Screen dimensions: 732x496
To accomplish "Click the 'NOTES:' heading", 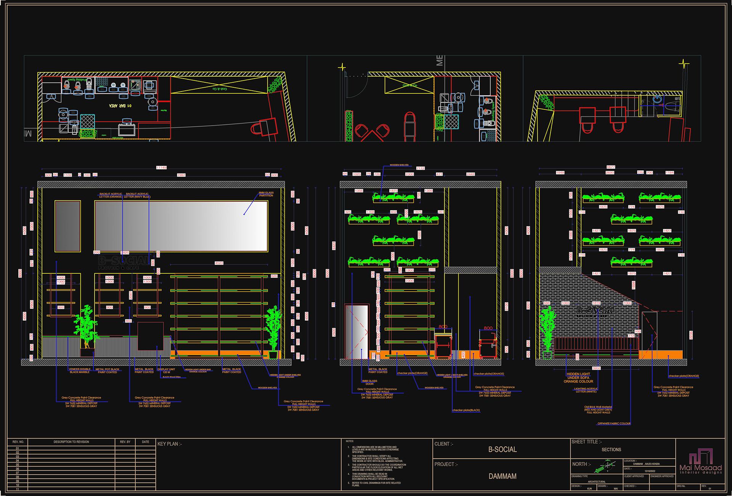I will 350,441.
